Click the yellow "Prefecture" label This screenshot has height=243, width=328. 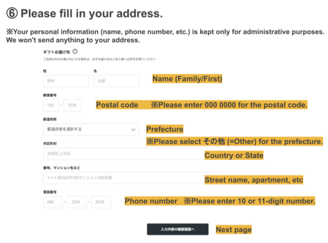[164, 129]
